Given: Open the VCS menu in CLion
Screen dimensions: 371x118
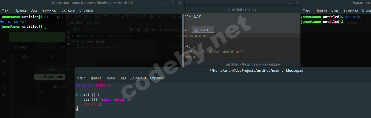Looking at the screenshot, I should pyautogui.click(x=173, y=16).
